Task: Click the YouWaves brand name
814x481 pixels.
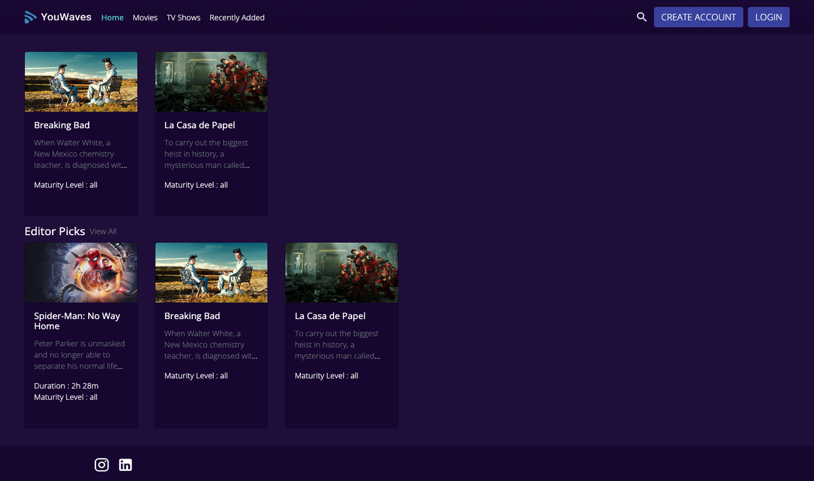Action: click(x=66, y=17)
